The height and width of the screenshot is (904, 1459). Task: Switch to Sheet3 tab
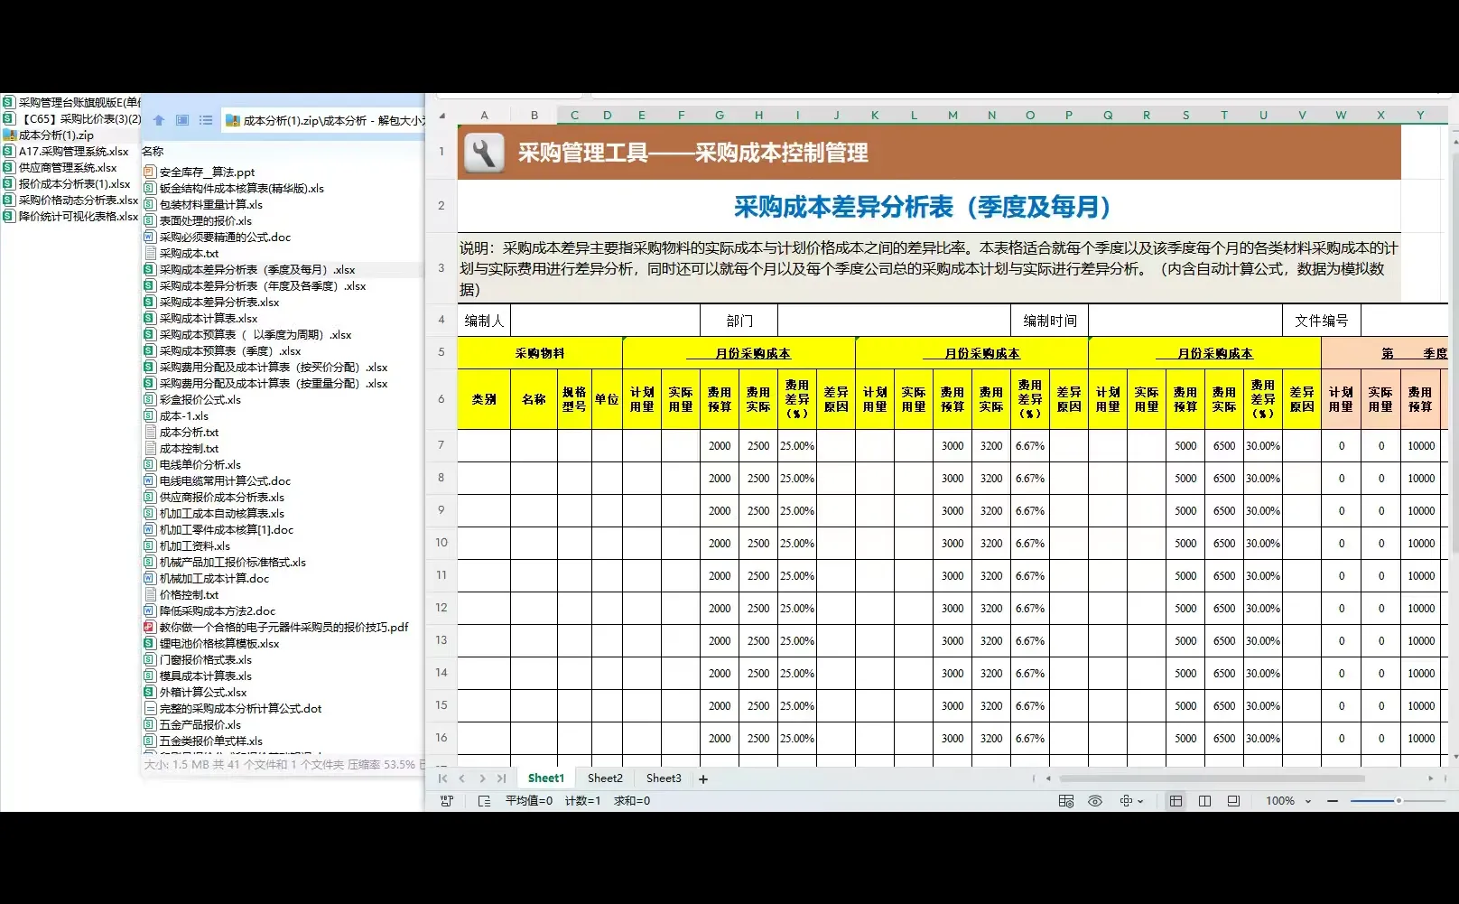click(663, 778)
